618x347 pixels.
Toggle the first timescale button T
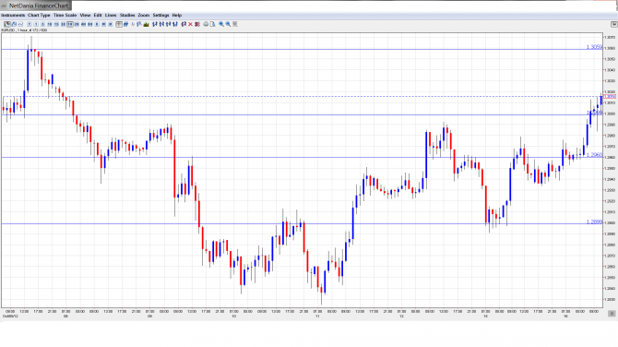pyautogui.click(x=30, y=24)
